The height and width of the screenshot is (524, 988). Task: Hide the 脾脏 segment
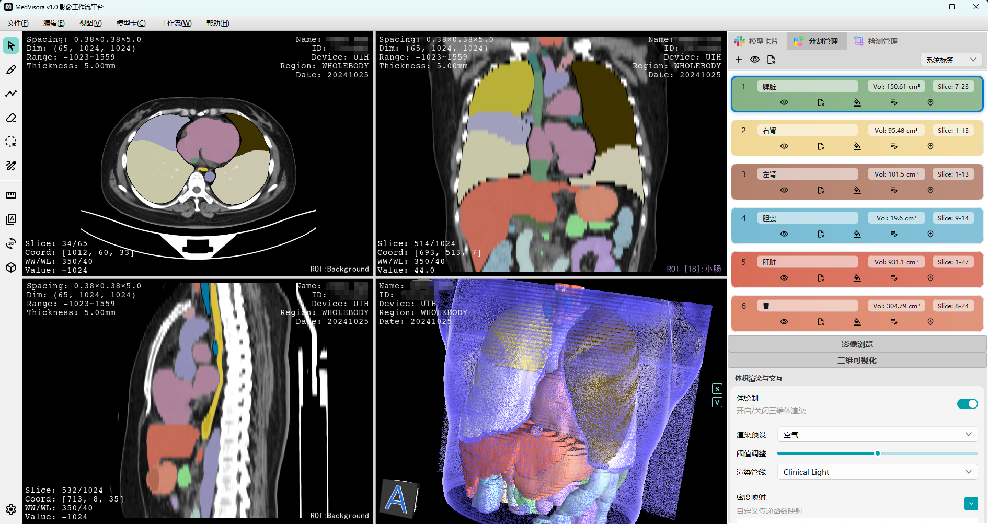point(784,102)
